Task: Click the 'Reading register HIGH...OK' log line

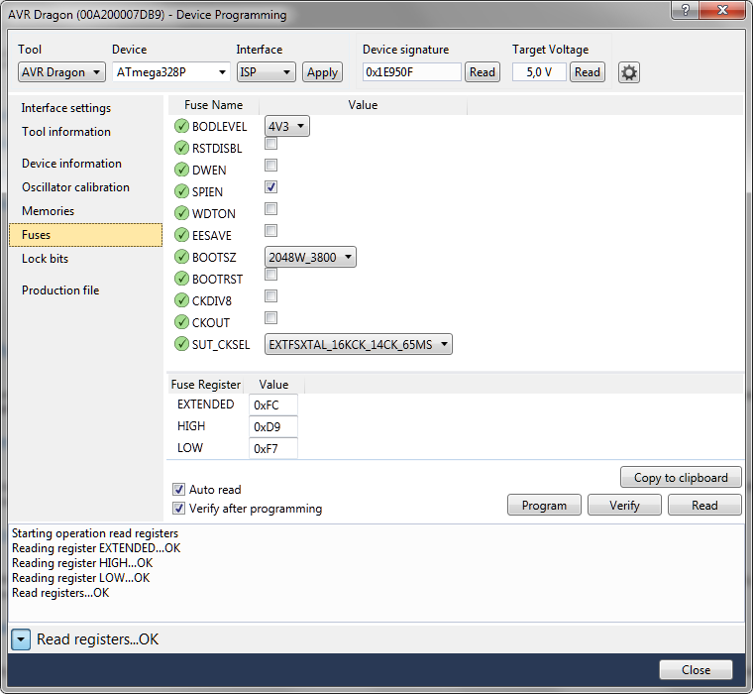Action: tap(82, 563)
